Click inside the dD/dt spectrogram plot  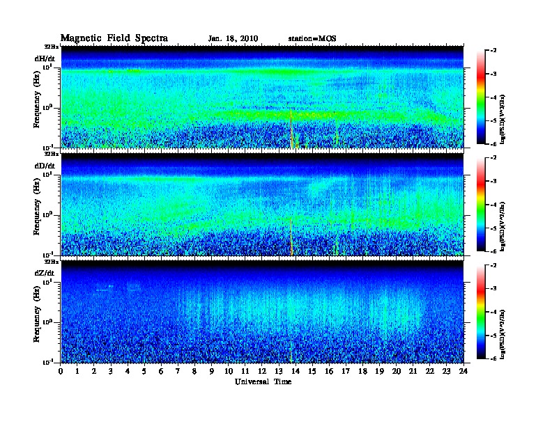tap(262, 204)
